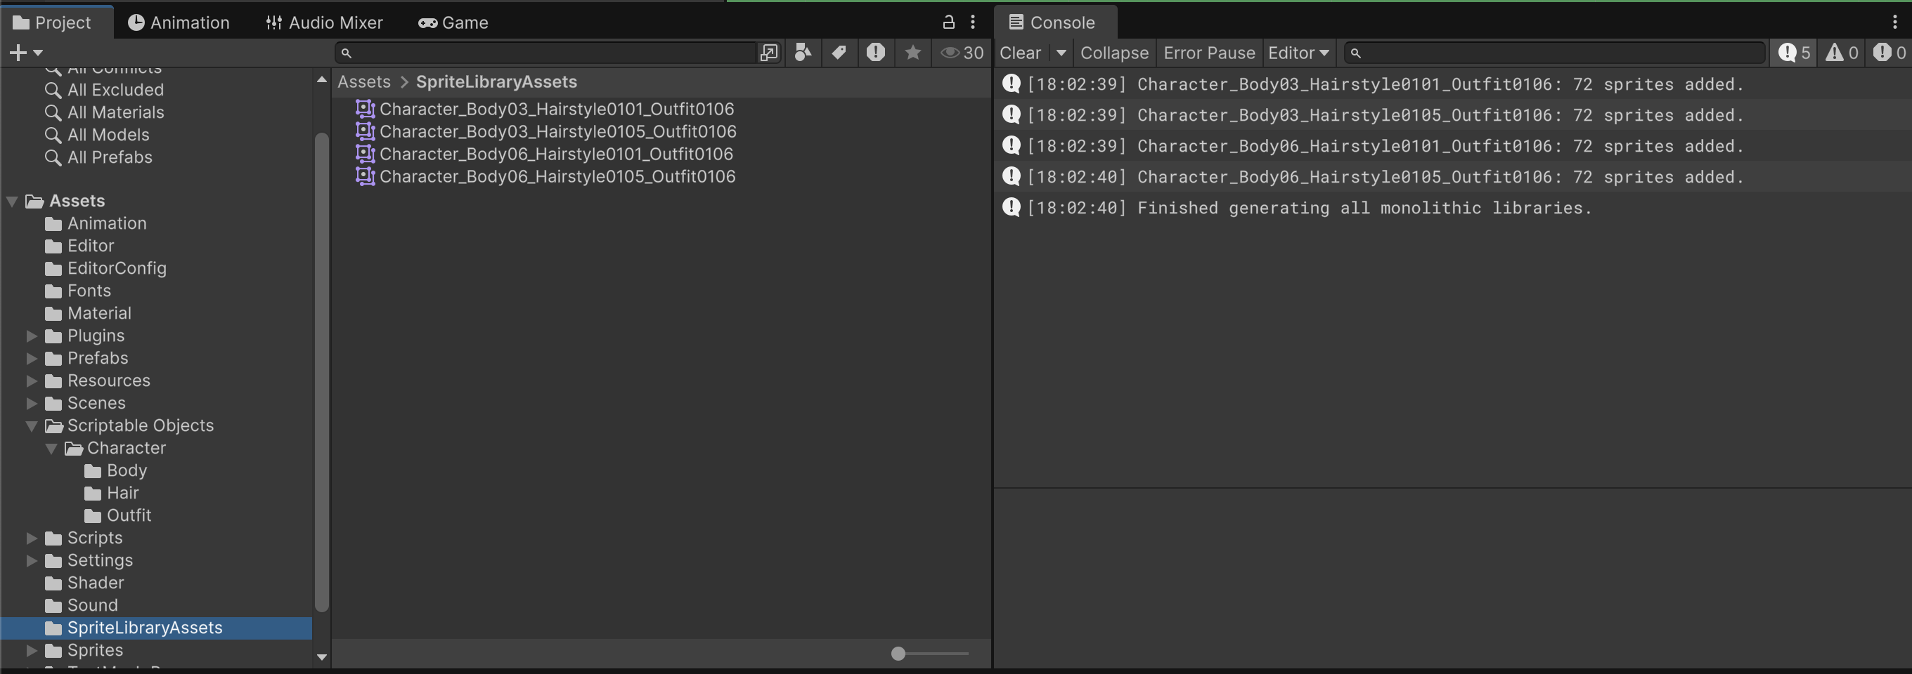Click the search by label tag icon
The width and height of the screenshot is (1912, 674).
tap(839, 53)
